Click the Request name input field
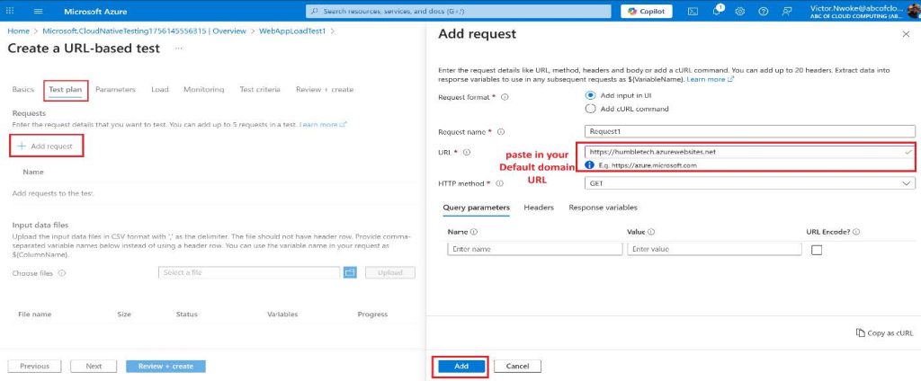This screenshot has width=921, height=381. coord(750,131)
